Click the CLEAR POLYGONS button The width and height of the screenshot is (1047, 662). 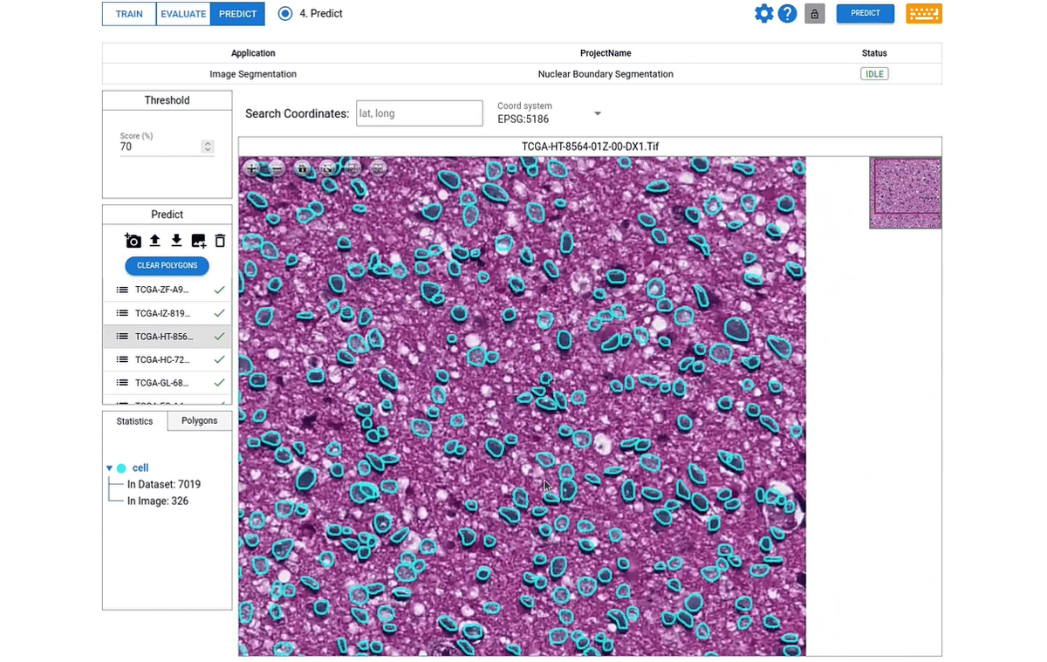[x=167, y=265]
